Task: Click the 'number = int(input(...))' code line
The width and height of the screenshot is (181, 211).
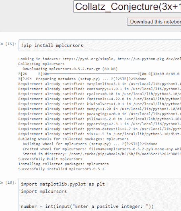Action: (87, 206)
